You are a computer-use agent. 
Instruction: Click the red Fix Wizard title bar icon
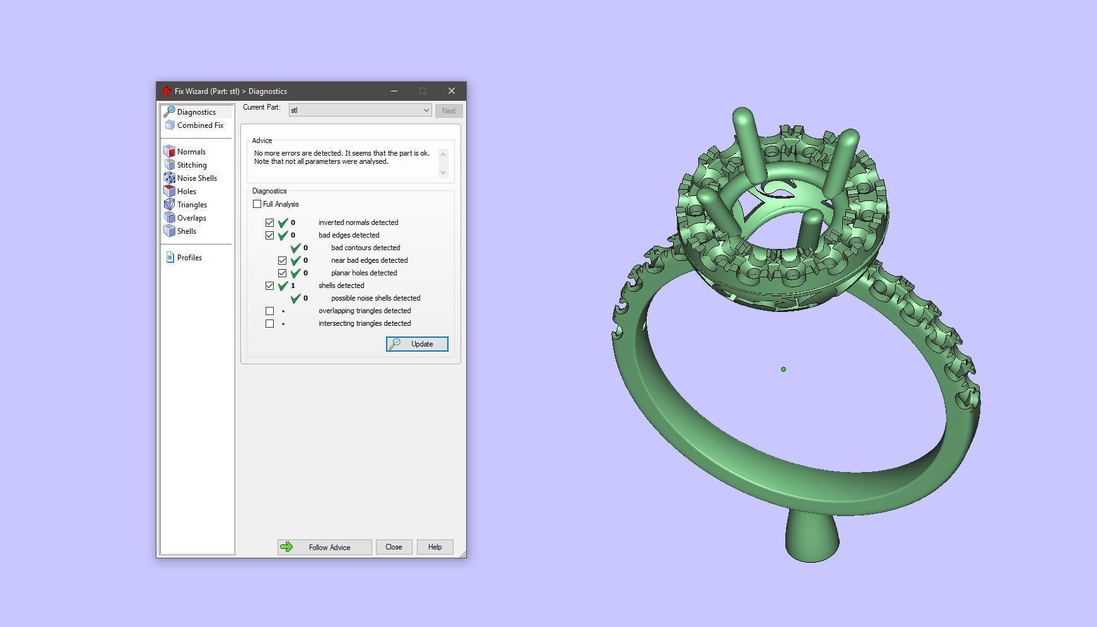[167, 91]
